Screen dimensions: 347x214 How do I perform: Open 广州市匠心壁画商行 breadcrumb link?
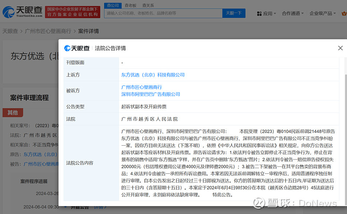click(x=48, y=31)
